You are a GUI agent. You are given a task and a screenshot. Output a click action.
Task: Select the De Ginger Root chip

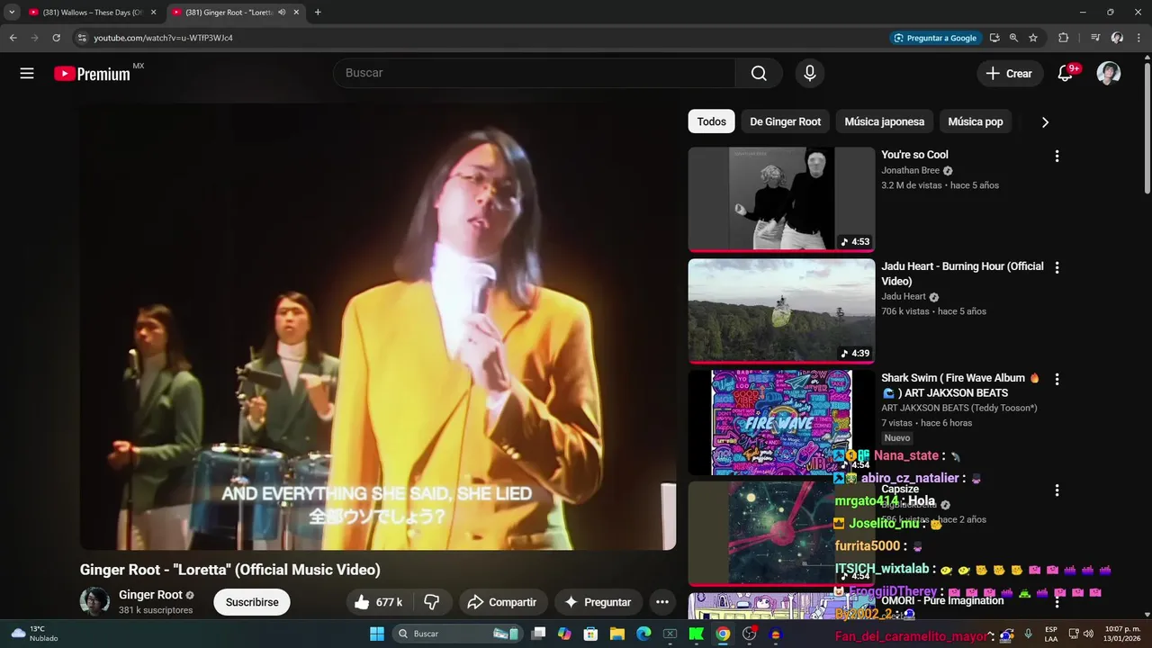786,121
